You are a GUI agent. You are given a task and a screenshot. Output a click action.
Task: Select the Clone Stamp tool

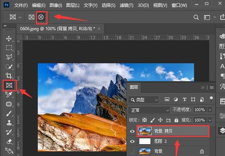[x=9, y=123]
